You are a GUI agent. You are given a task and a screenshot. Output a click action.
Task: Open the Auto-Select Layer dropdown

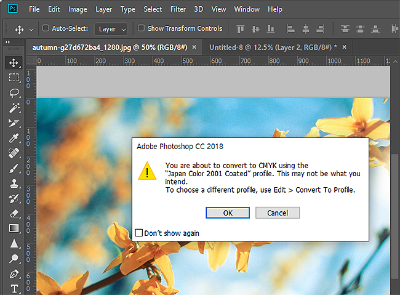111,29
